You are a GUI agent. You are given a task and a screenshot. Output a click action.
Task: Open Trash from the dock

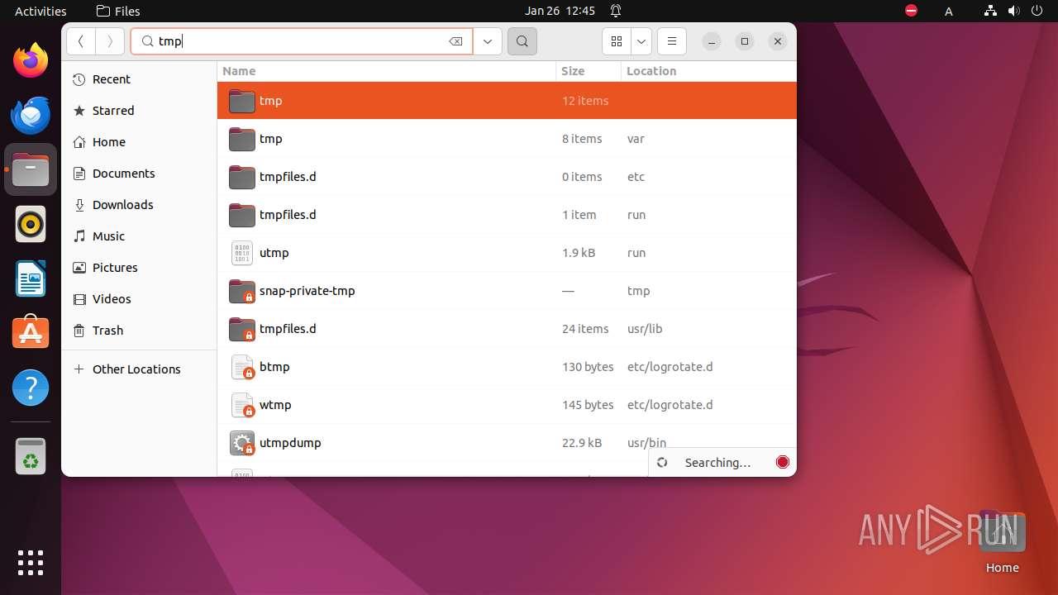point(31,456)
